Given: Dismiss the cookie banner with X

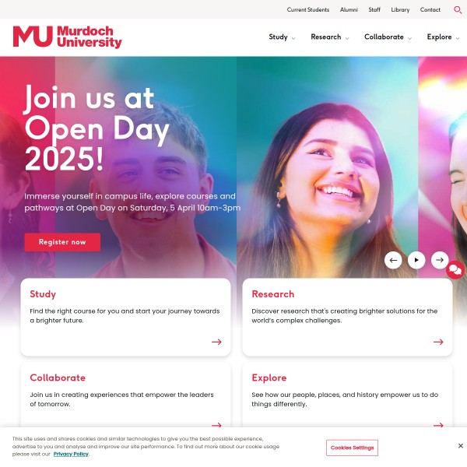Looking at the screenshot, I should [461, 446].
